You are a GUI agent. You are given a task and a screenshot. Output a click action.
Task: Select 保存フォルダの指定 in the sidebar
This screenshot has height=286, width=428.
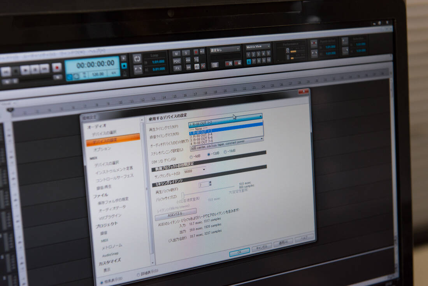pyautogui.click(x=113, y=201)
